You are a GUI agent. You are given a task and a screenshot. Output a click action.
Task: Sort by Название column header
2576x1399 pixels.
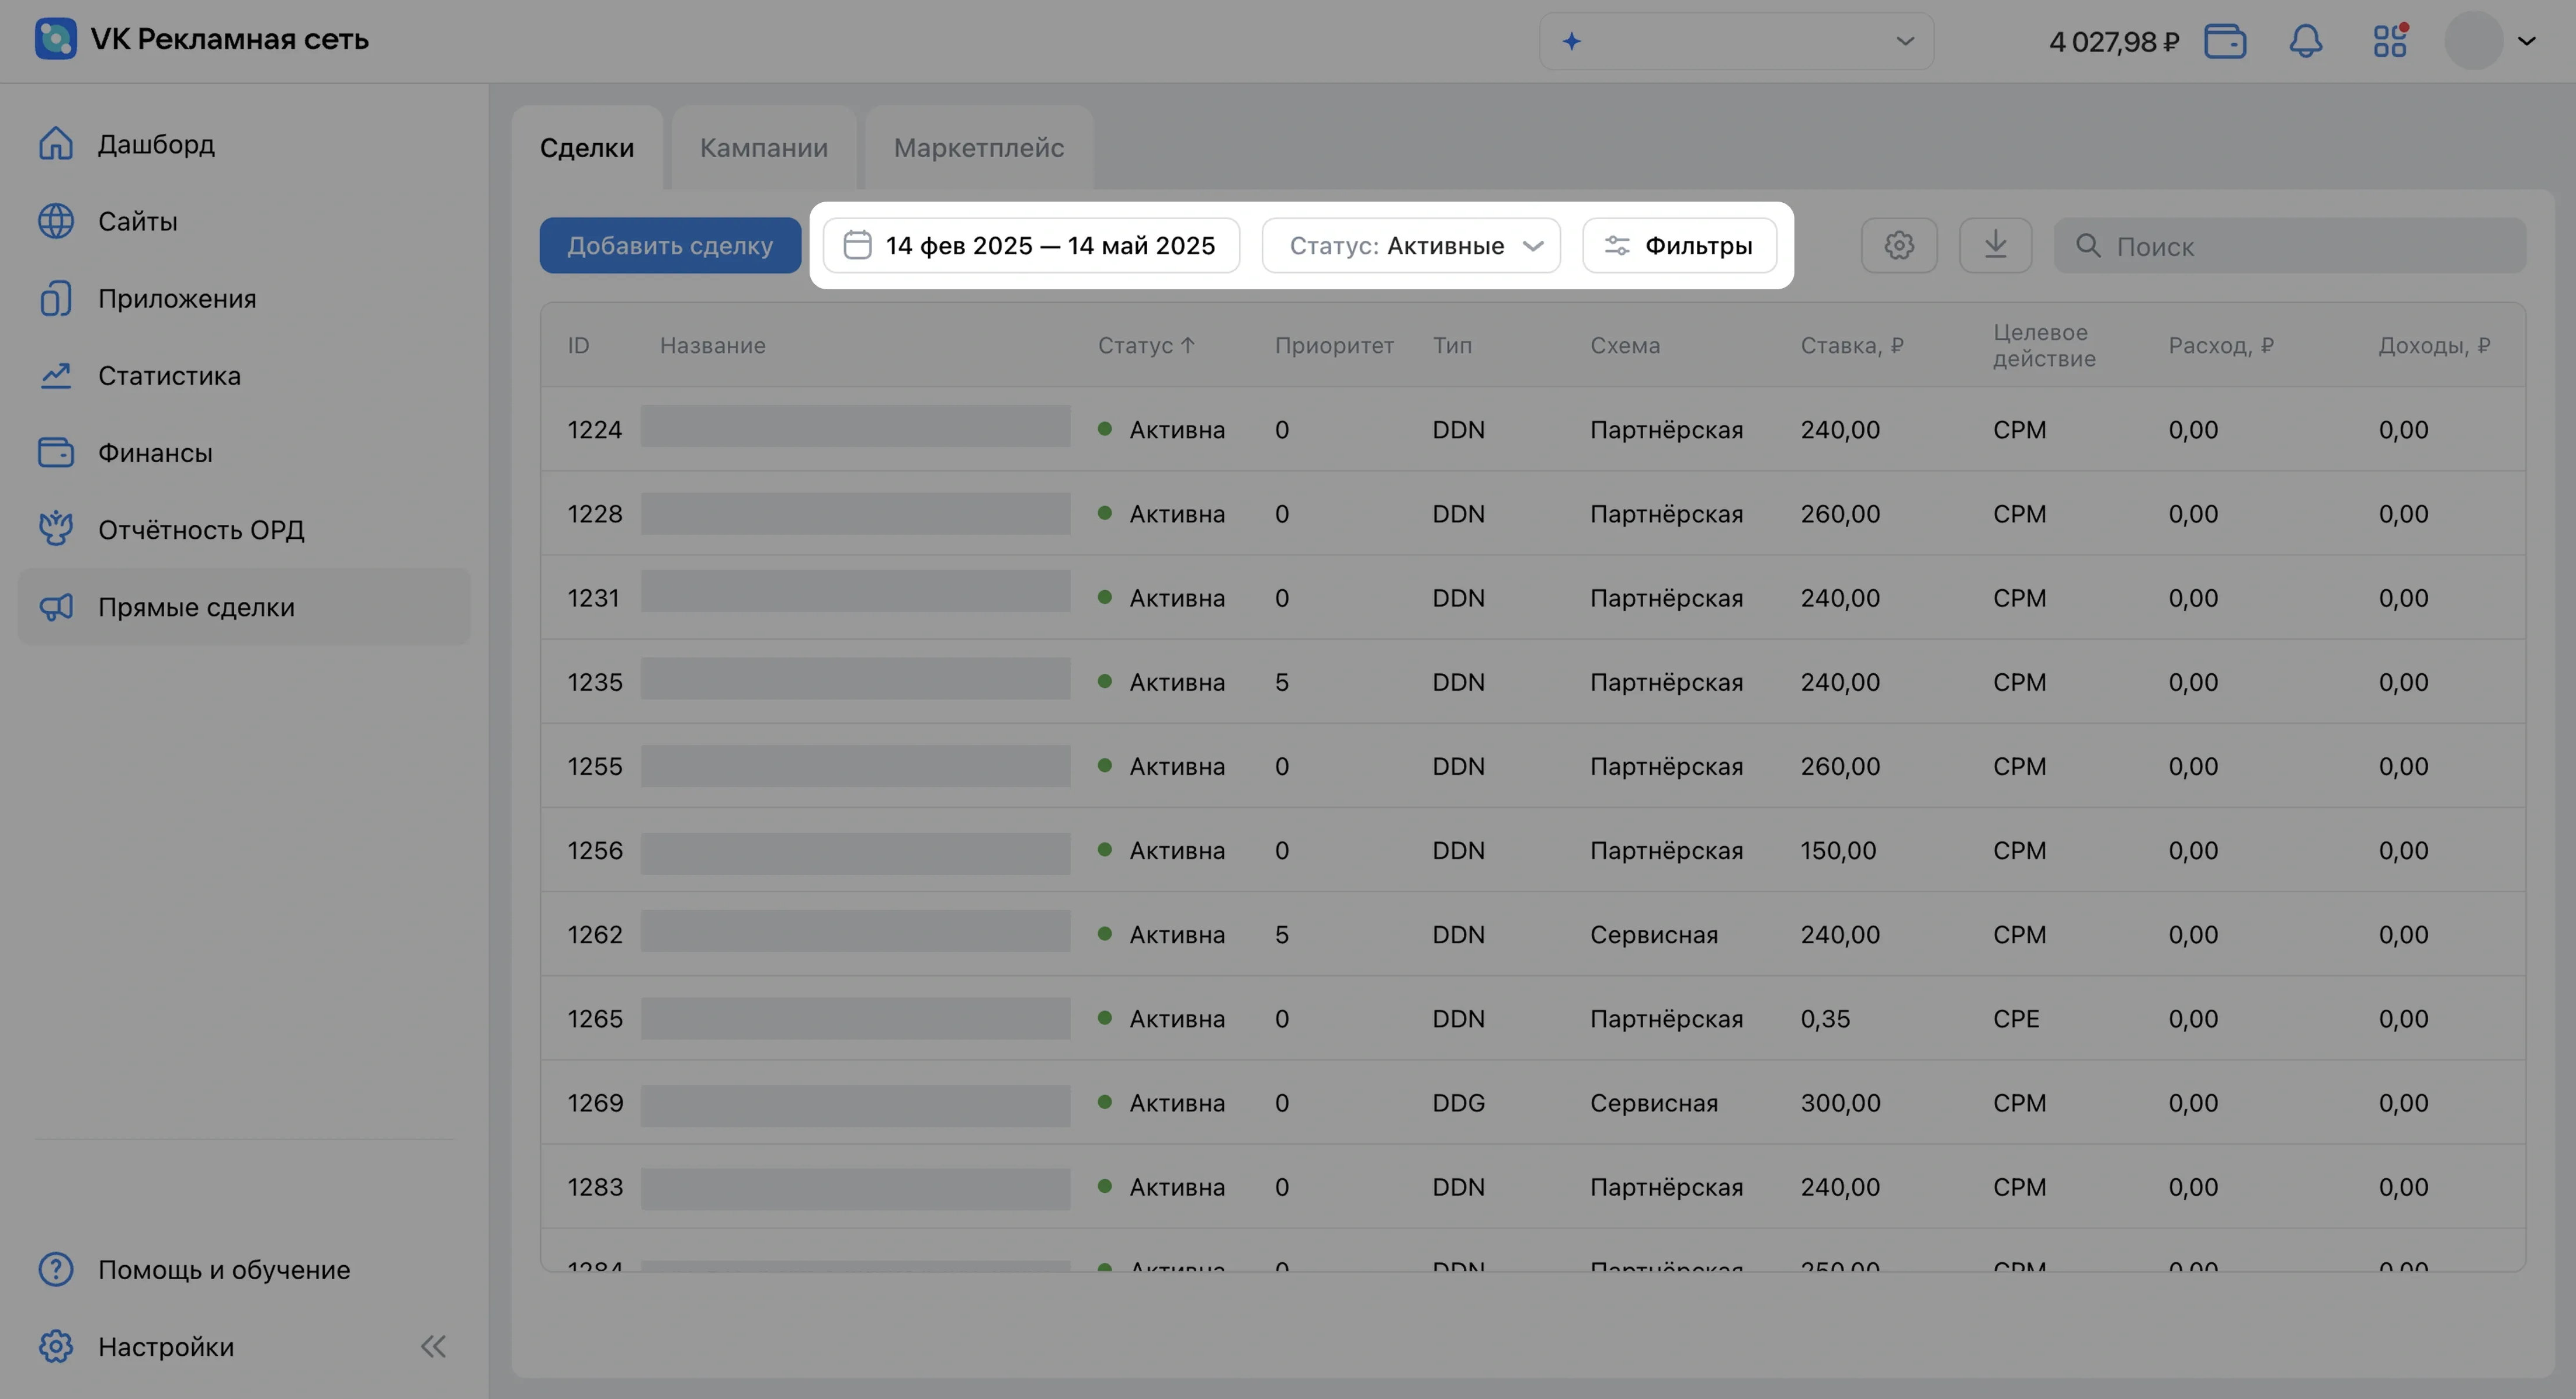713,345
